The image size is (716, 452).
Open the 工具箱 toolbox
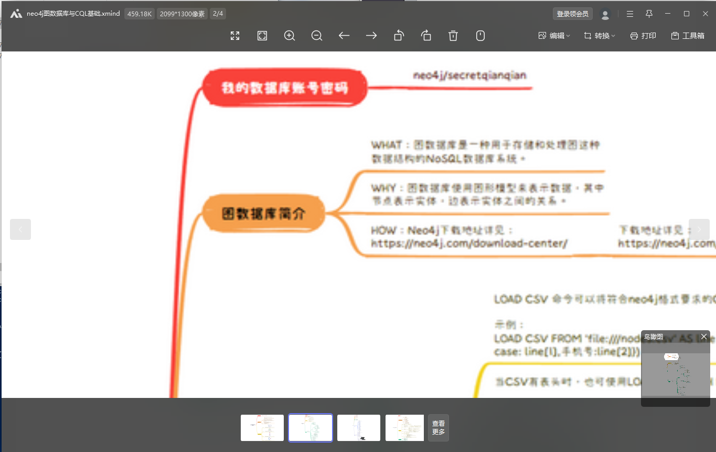688,36
